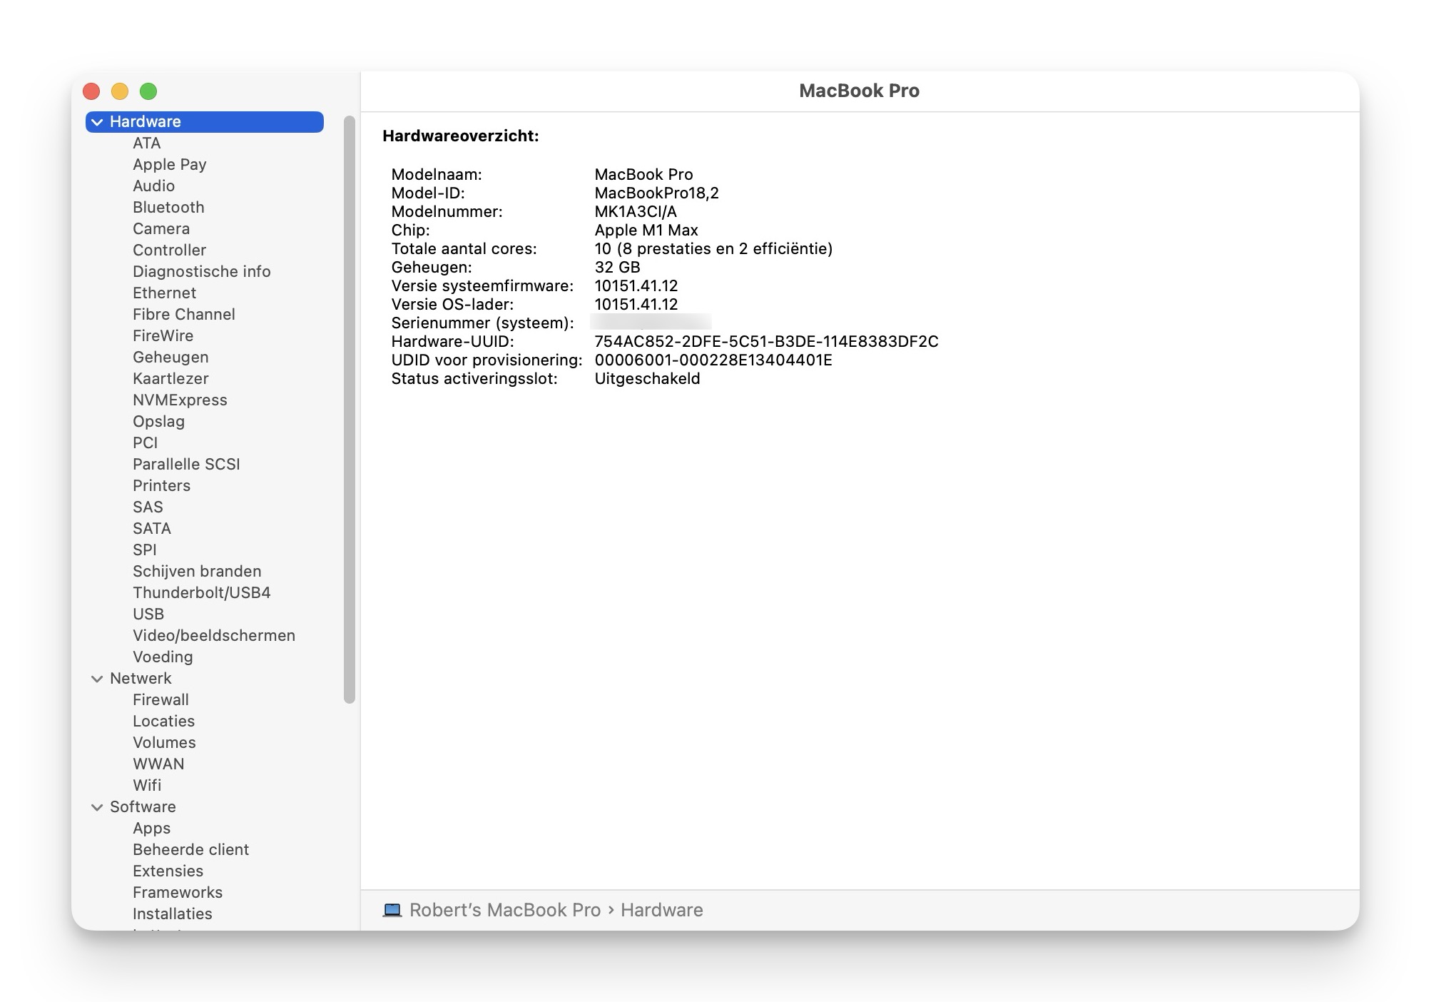Click the UDID voor provisionering value
Screen dimensions: 1431x1002
pyautogui.click(x=713, y=360)
